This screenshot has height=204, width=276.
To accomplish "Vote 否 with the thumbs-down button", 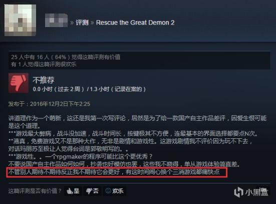I will [92, 191].
